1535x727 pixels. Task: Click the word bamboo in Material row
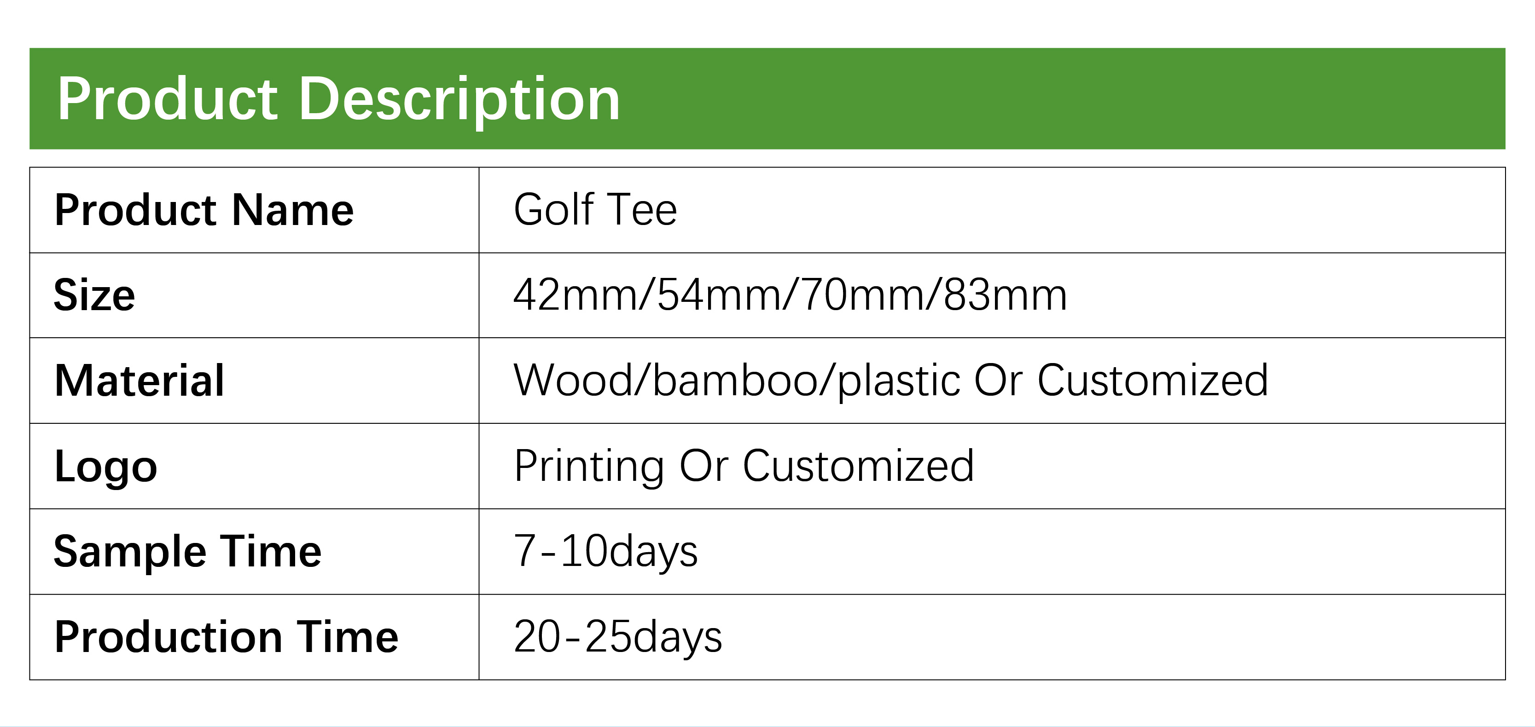click(735, 380)
